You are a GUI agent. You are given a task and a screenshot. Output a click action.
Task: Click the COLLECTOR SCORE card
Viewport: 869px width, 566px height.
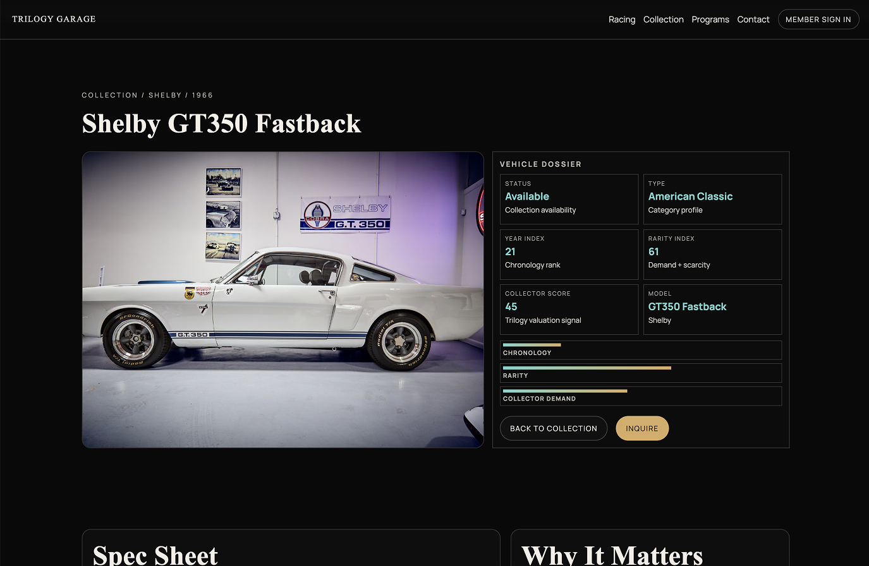pyautogui.click(x=569, y=309)
